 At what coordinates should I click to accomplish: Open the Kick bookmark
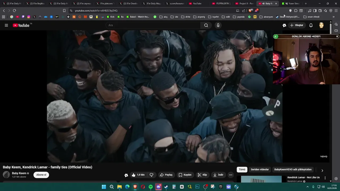(110, 17)
